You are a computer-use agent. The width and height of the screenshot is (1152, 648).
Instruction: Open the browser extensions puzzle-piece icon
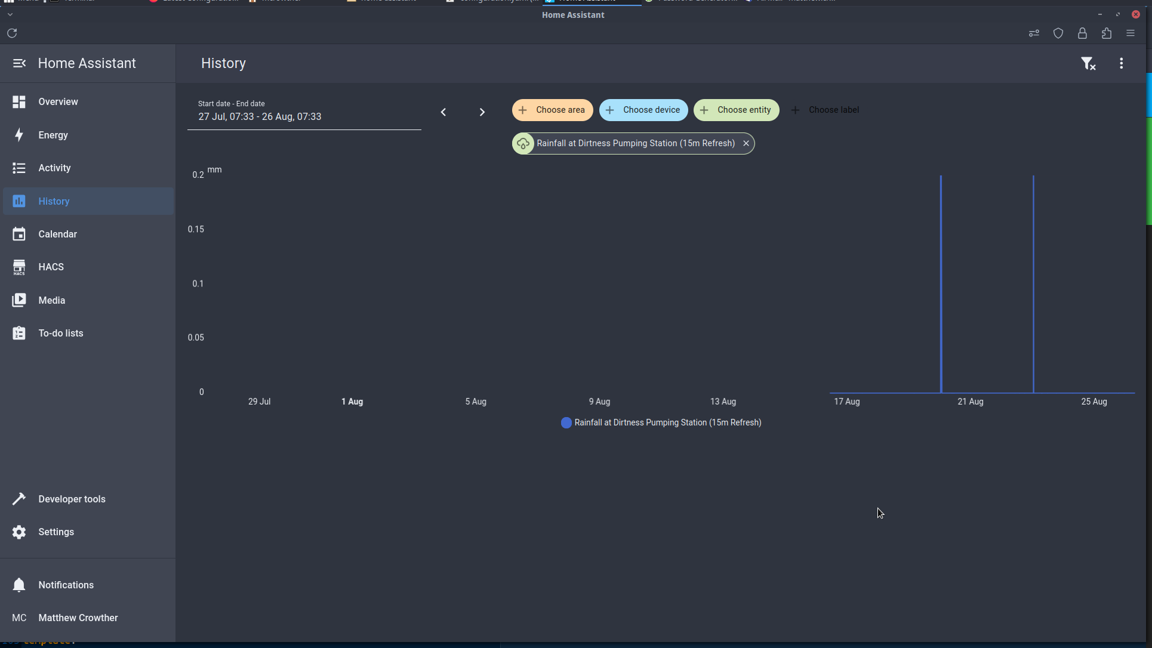coord(1106,33)
